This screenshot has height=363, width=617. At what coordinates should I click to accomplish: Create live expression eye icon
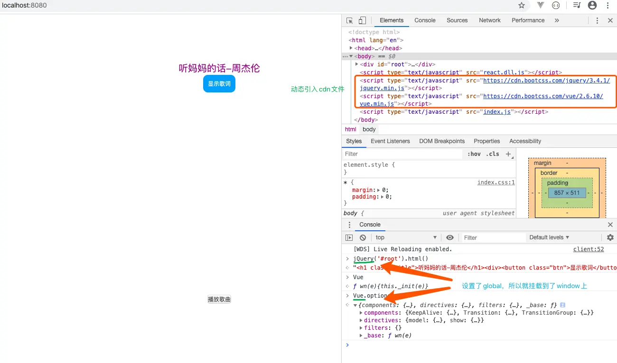coord(450,237)
